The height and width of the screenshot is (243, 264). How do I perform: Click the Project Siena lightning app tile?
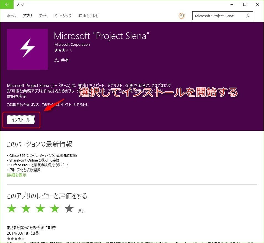pos(27,49)
